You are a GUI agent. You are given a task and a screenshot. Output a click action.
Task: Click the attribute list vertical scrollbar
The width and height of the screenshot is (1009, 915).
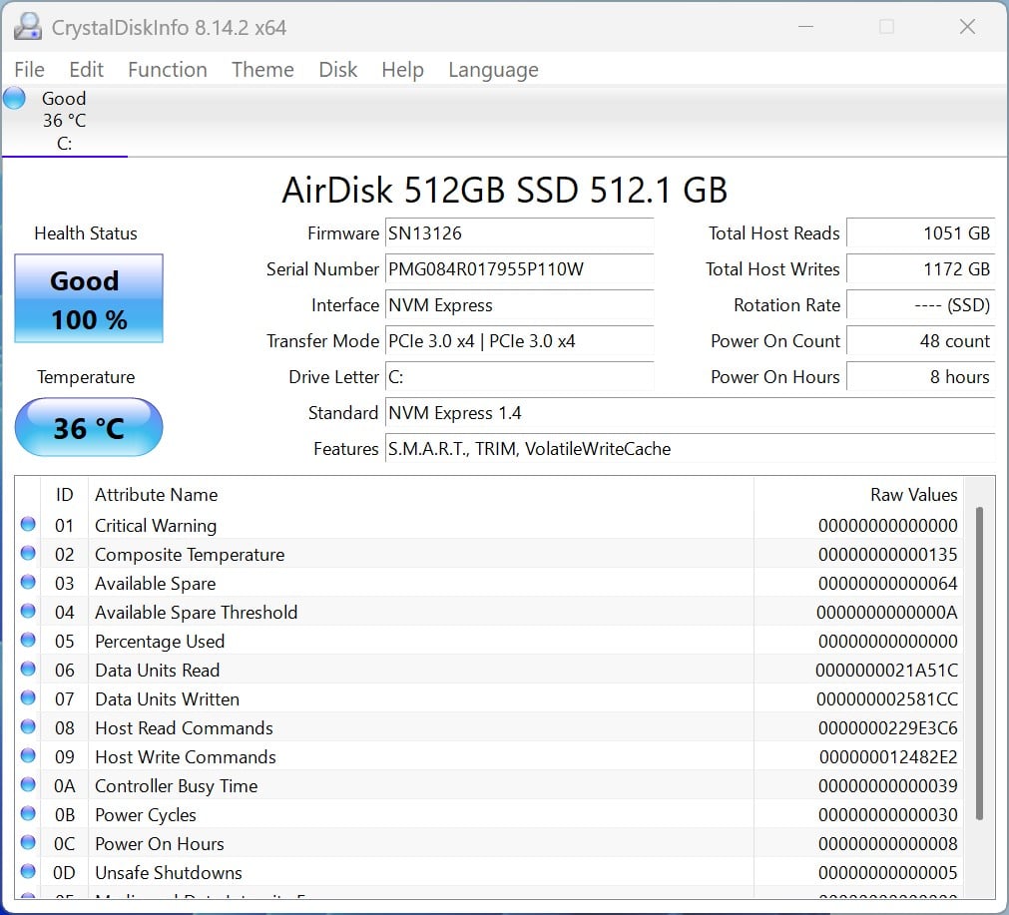979,665
